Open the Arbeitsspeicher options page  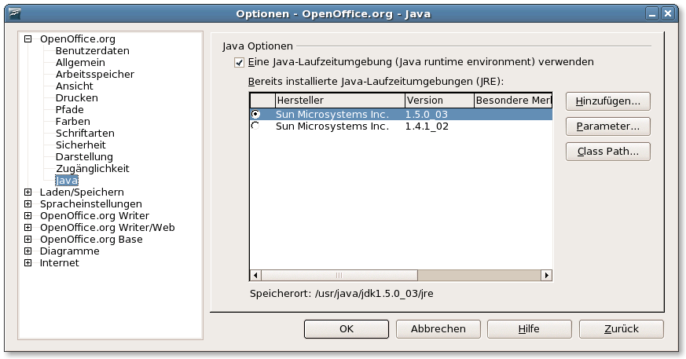tap(94, 75)
